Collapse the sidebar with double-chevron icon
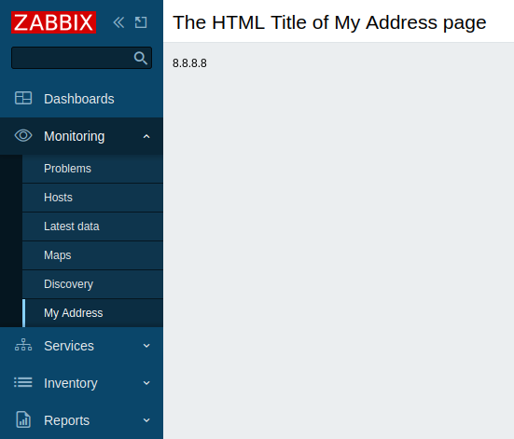Image resolution: width=514 pixels, height=439 pixels. tap(118, 22)
